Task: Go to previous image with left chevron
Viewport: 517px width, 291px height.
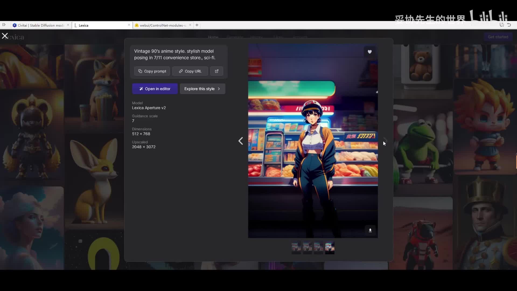Action: (240, 141)
